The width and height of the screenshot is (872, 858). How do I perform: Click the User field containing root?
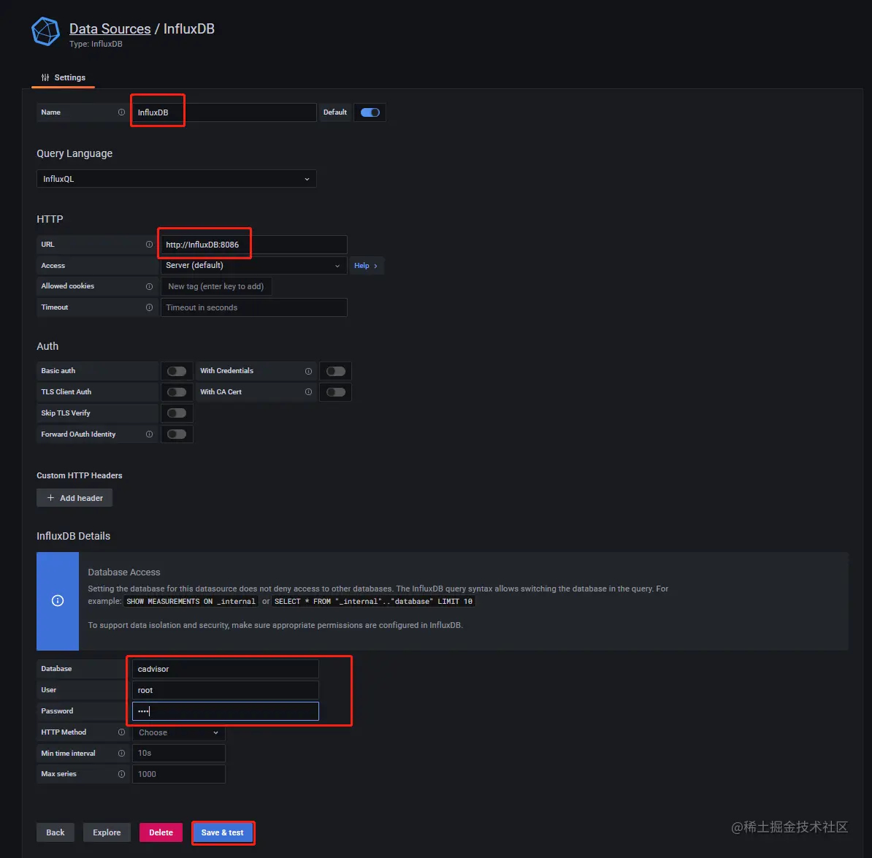click(225, 690)
